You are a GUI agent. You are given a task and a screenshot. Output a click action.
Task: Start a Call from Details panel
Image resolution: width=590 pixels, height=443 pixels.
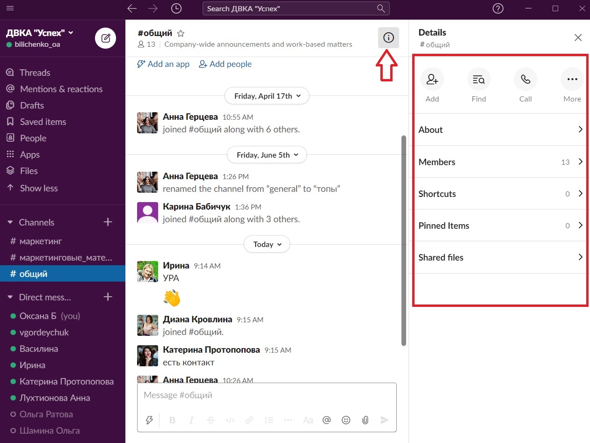[525, 80]
